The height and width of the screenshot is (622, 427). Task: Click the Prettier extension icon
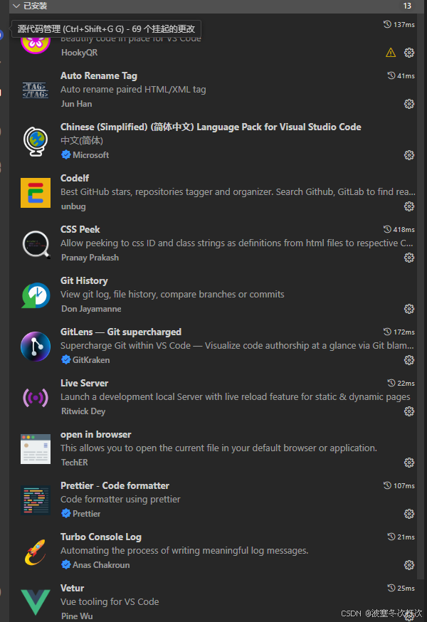[36, 500]
